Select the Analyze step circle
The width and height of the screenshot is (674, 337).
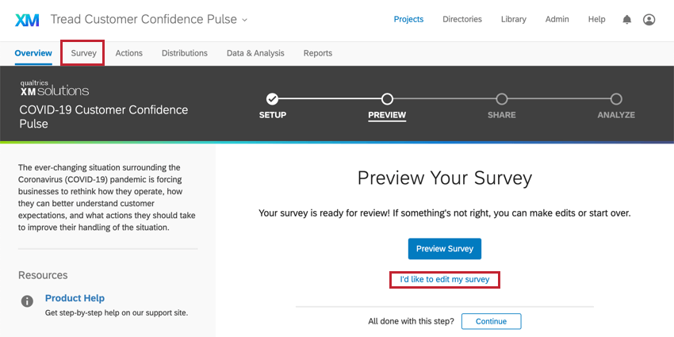click(x=616, y=99)
